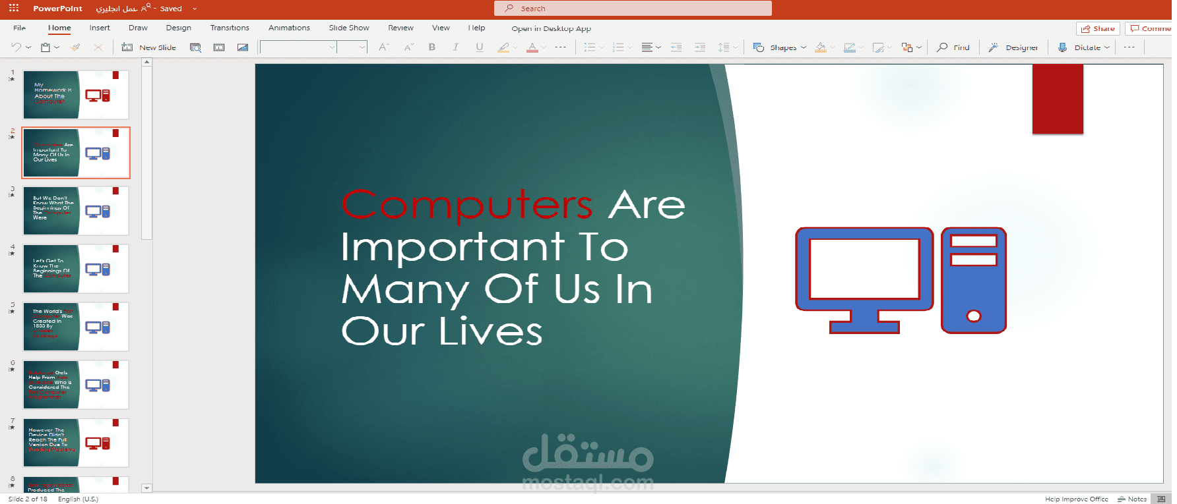The width and height of the screenshot is (1177, 504).
Task: Open the Comments button
Action: point(1151,28)
